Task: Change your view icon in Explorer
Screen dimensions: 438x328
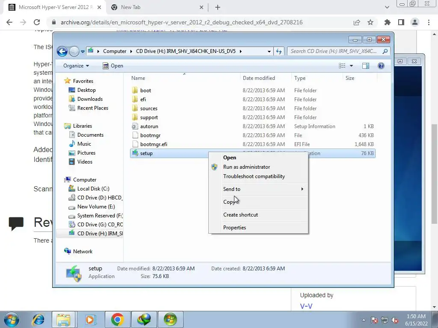Action: tap(342, 66)
